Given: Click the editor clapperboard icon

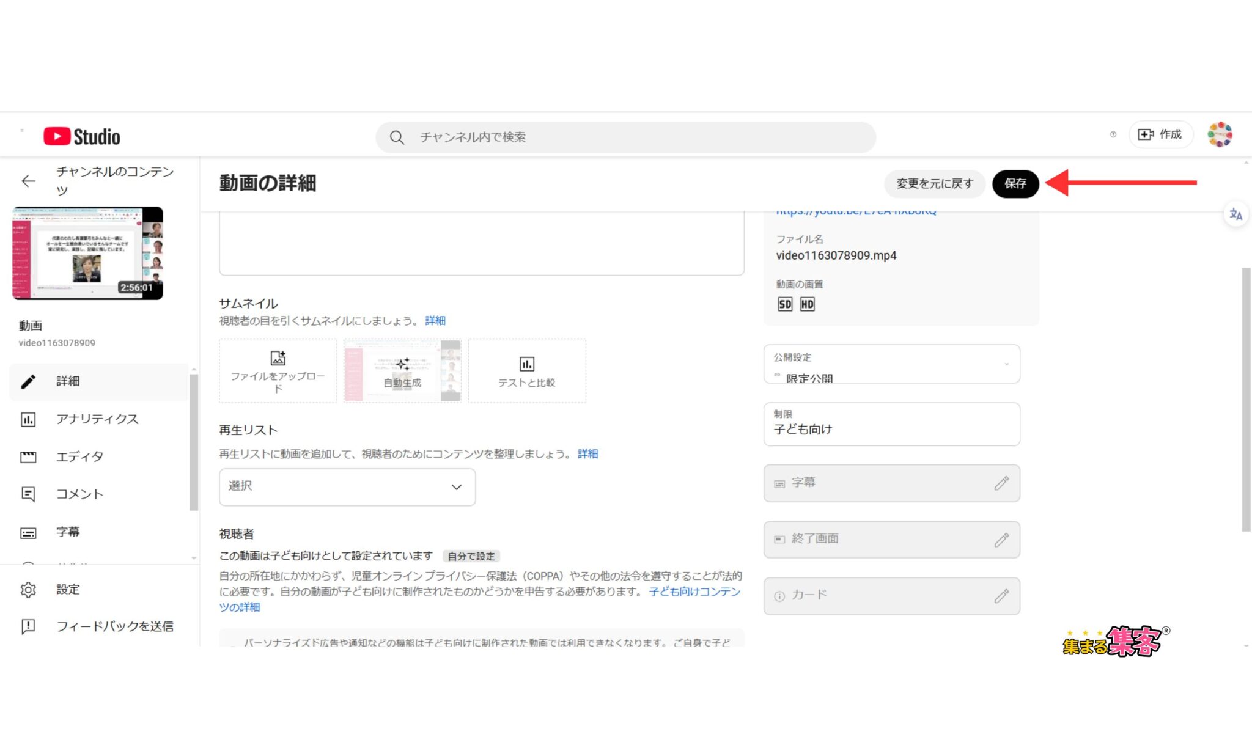Looking at the screenshot, I should coord(28,457).
